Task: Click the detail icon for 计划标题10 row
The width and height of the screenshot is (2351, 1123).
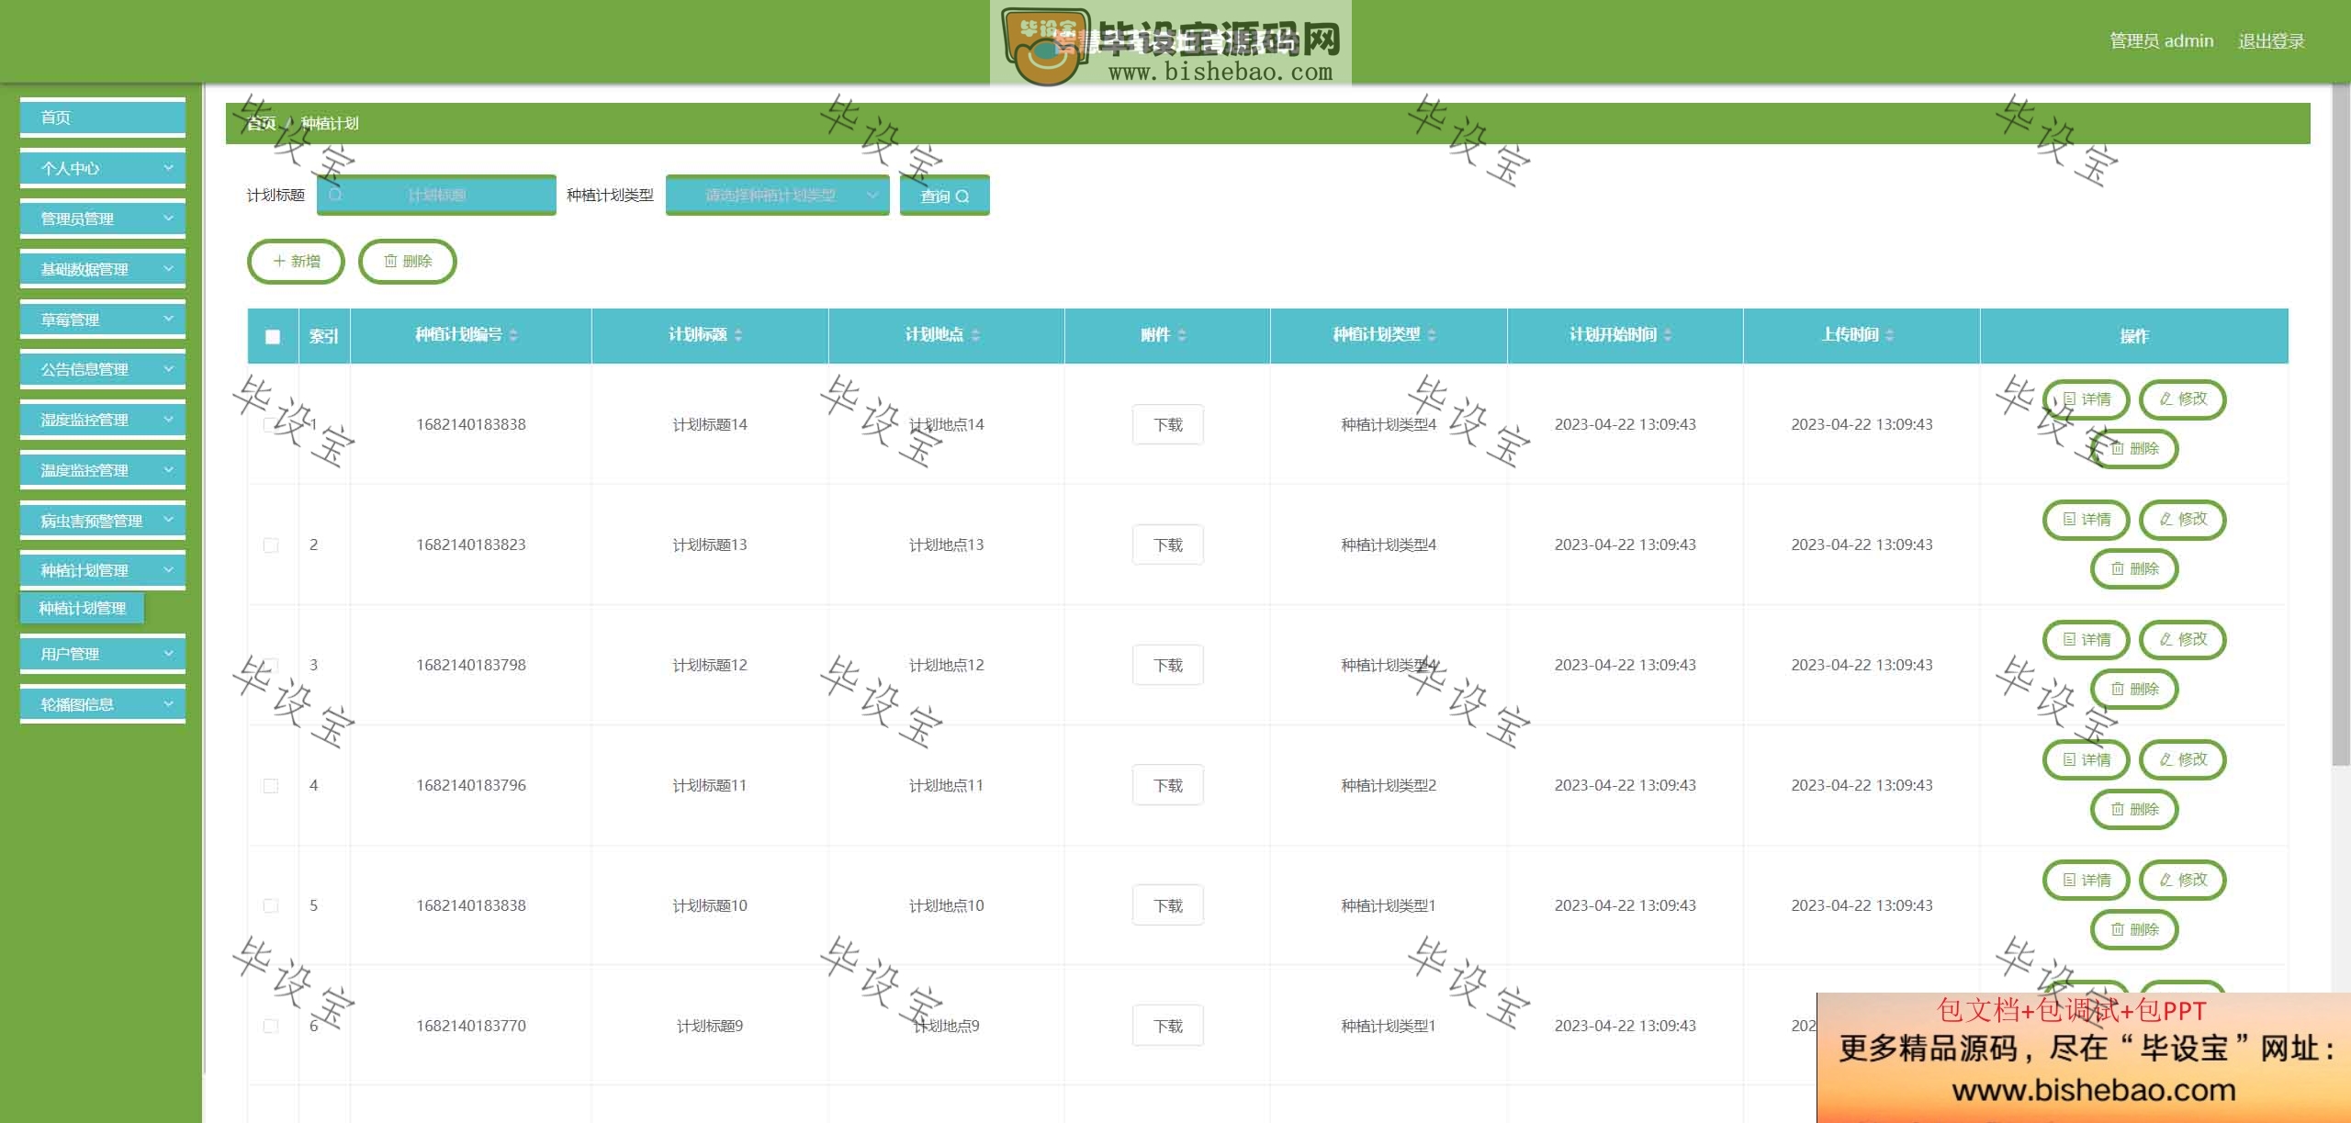Action: (2069, 880)
